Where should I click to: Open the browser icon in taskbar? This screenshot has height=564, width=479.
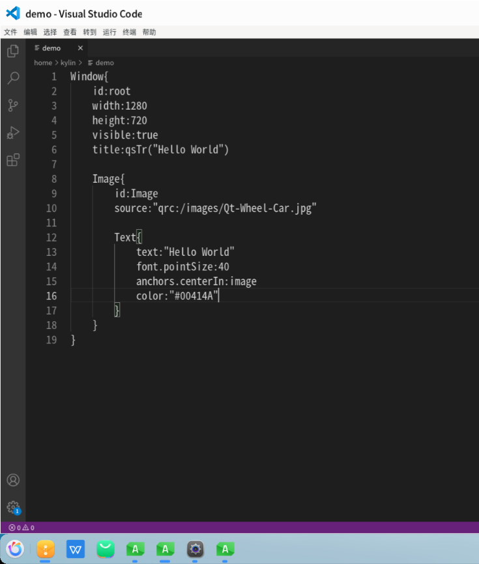15,549
